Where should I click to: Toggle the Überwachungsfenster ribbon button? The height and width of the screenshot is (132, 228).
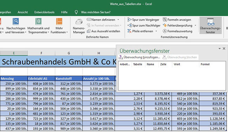(210, 26)
